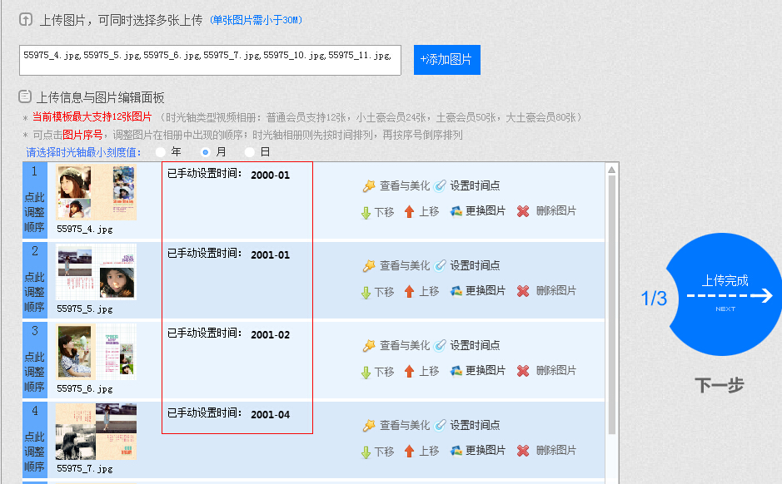782x484 pixels.
Task: Click the 55975_5.jpg thumbnail image
Action: coord(96,272)
